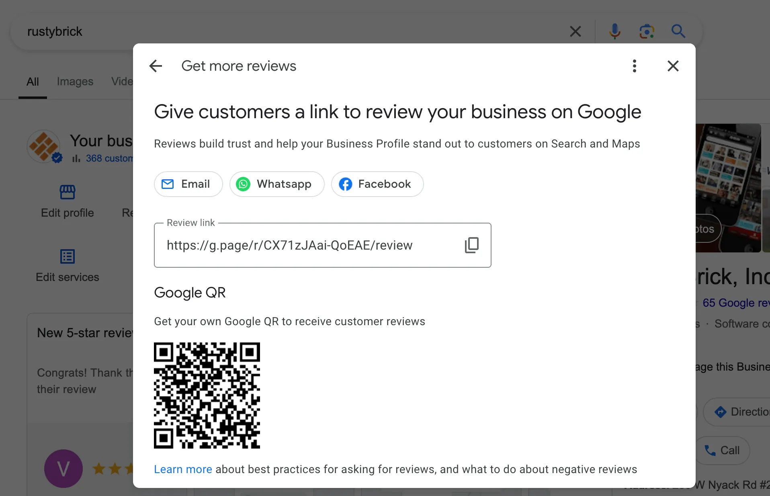Open Google Lens image search

click(x=646, y=31)
